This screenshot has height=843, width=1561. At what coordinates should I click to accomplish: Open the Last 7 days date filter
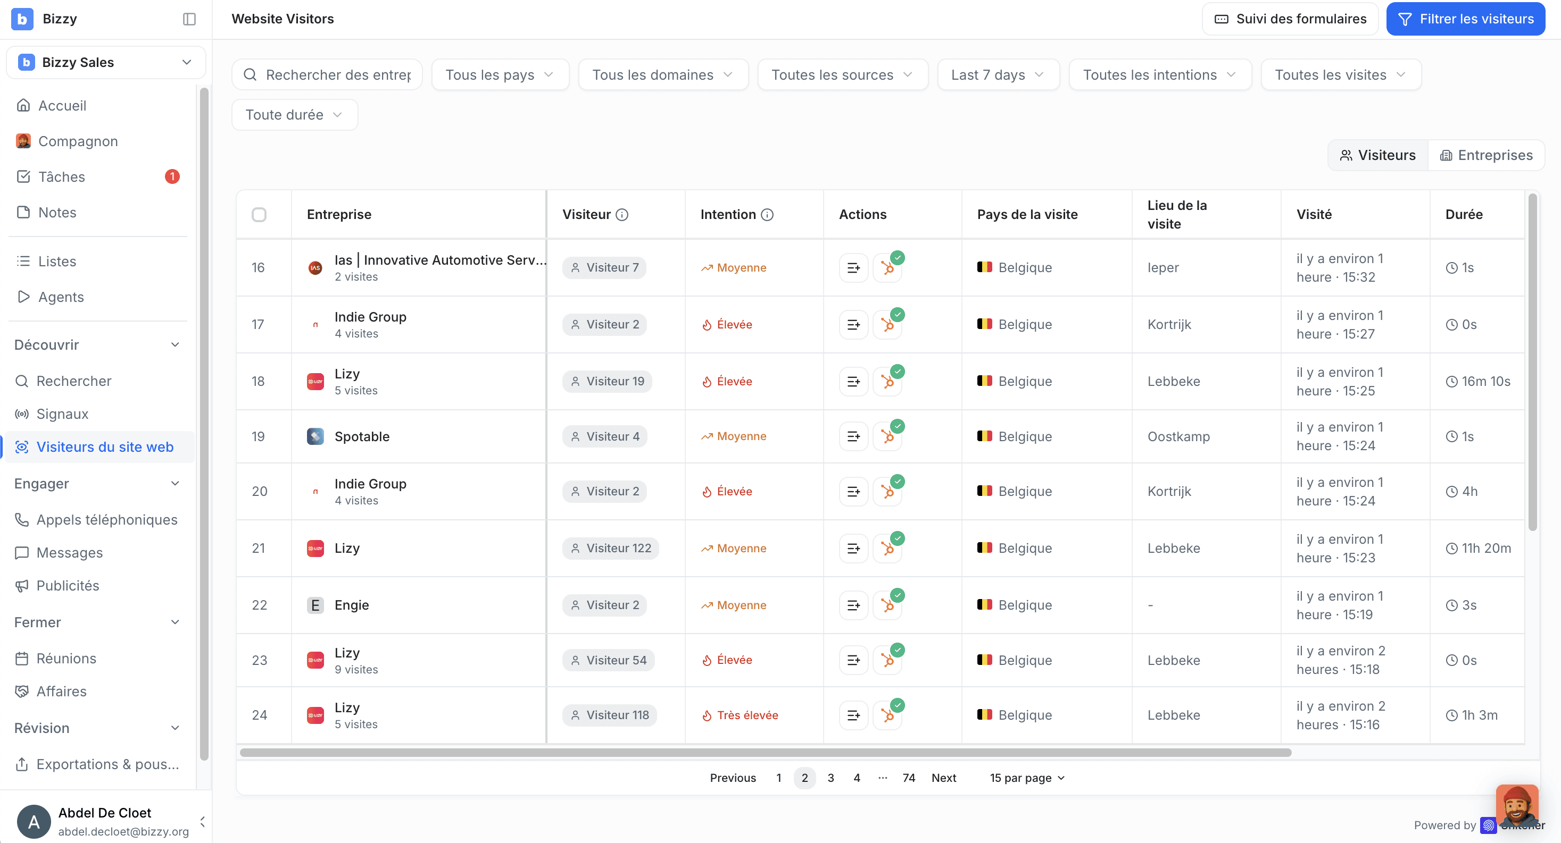pyautogui.click(x=998, y=74)
